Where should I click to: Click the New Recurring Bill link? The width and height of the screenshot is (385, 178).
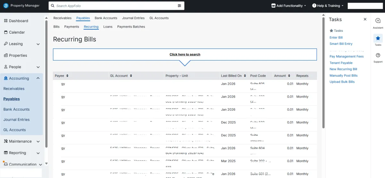point(343,69)
